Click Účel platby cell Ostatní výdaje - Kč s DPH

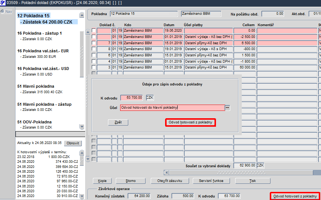208,49
